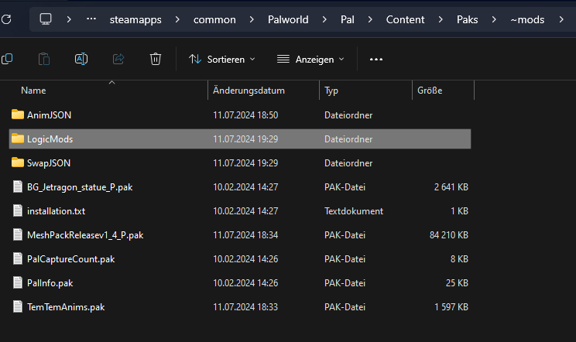
Task: Expand the chevron after Pal
Action: coord(370,19)
